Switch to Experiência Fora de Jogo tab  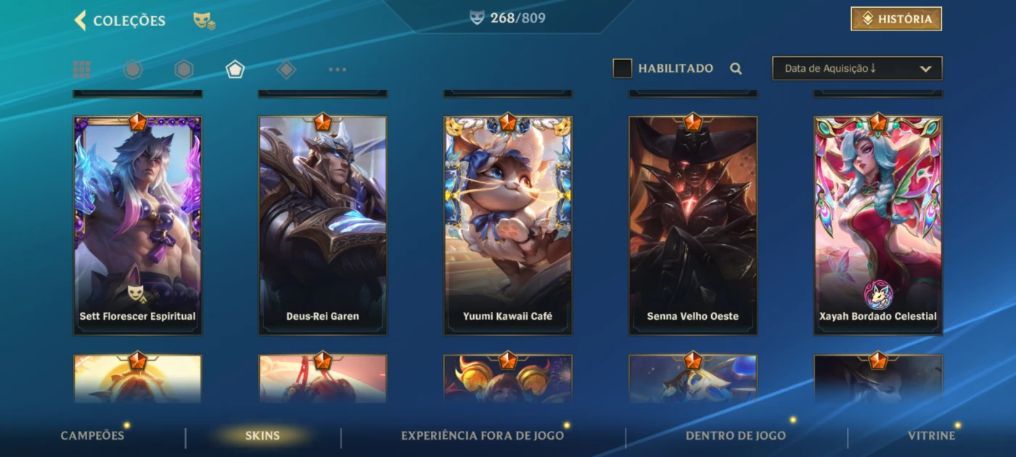(483, 435)
